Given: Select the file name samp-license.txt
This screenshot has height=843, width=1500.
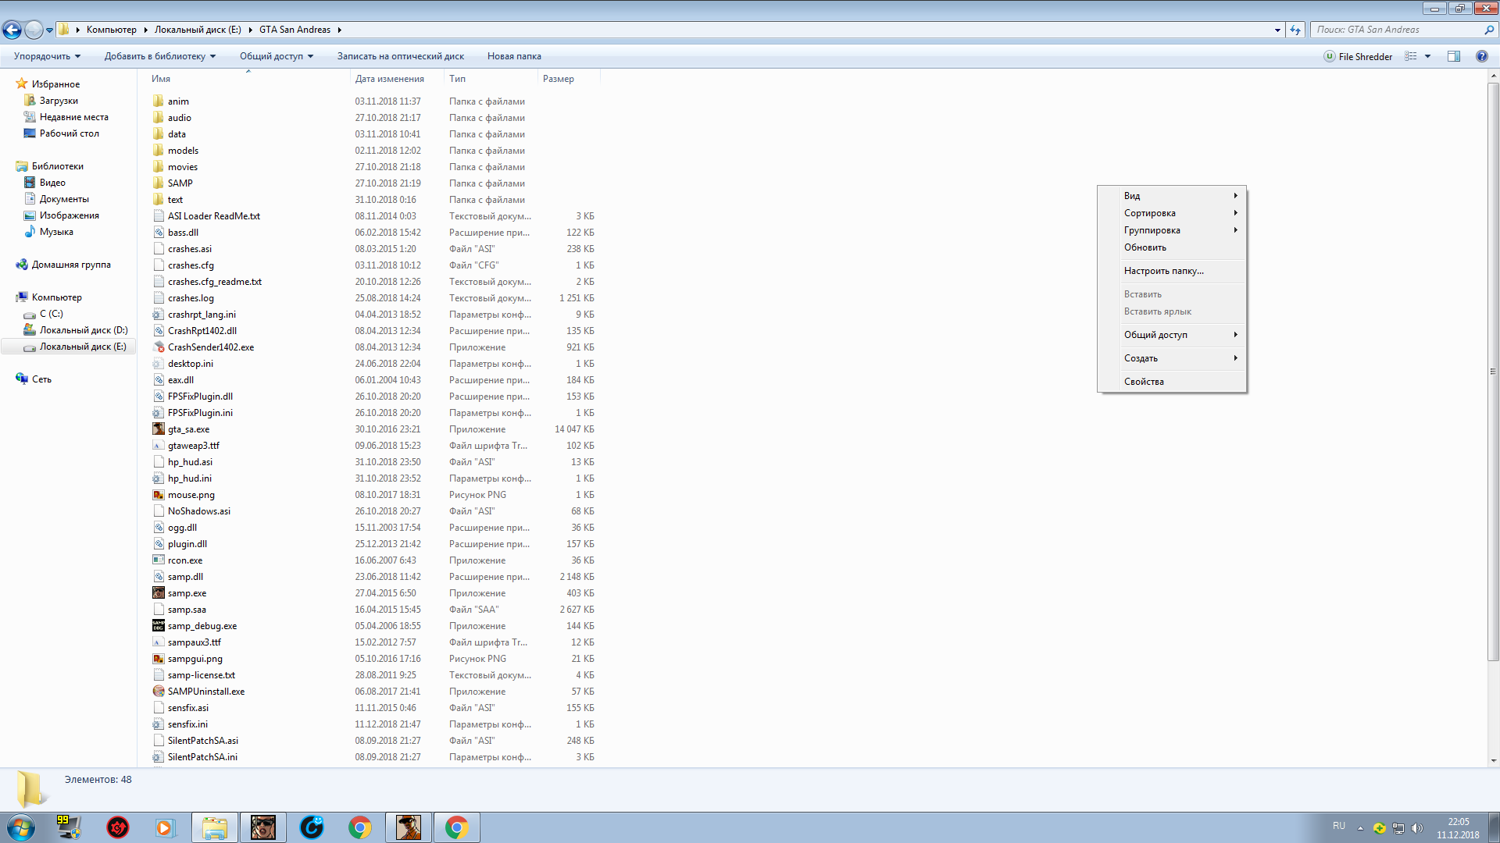Looking at the screenshot, I should click(x=202, y=675).
